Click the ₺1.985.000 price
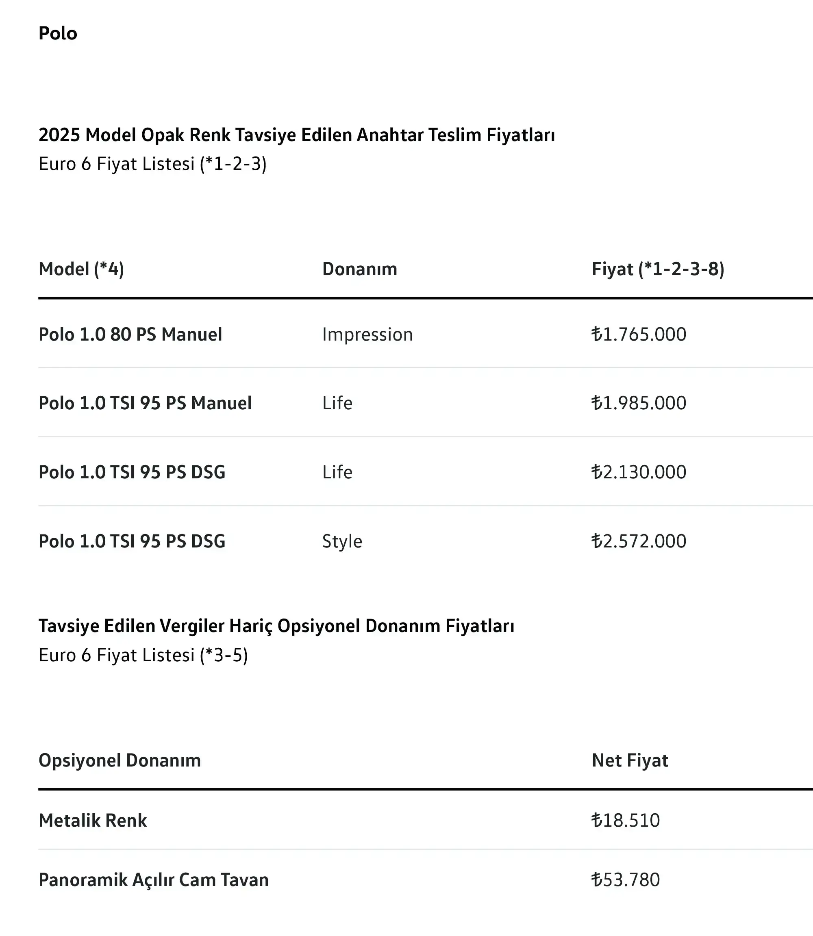Viewport: 813px width, 936px height. point(639,403)
